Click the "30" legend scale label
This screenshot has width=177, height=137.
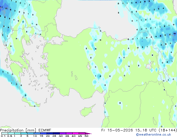tap(61, 136)
